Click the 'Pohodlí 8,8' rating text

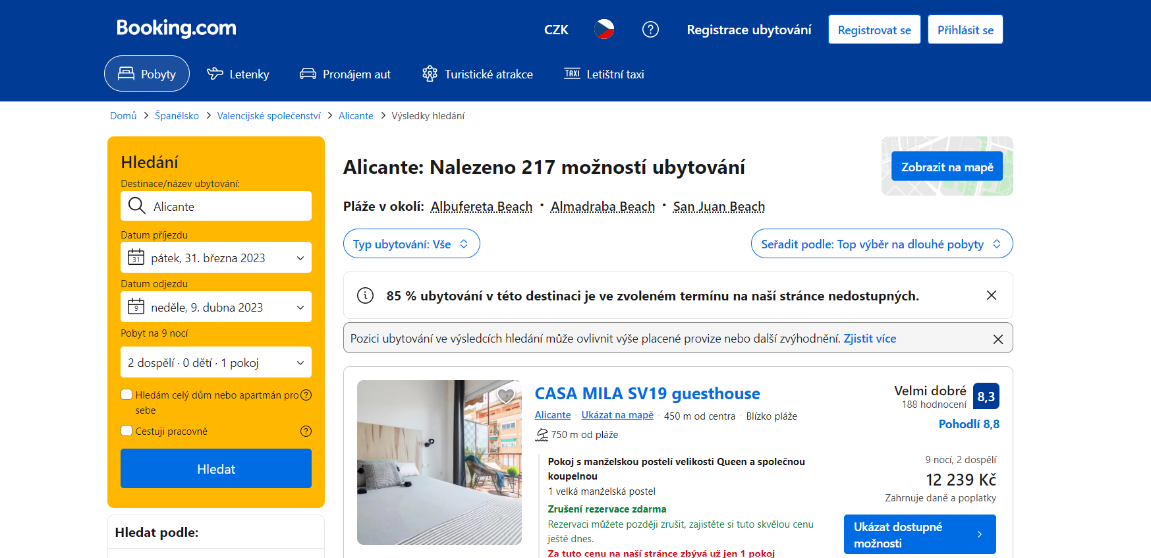(969, 424)
